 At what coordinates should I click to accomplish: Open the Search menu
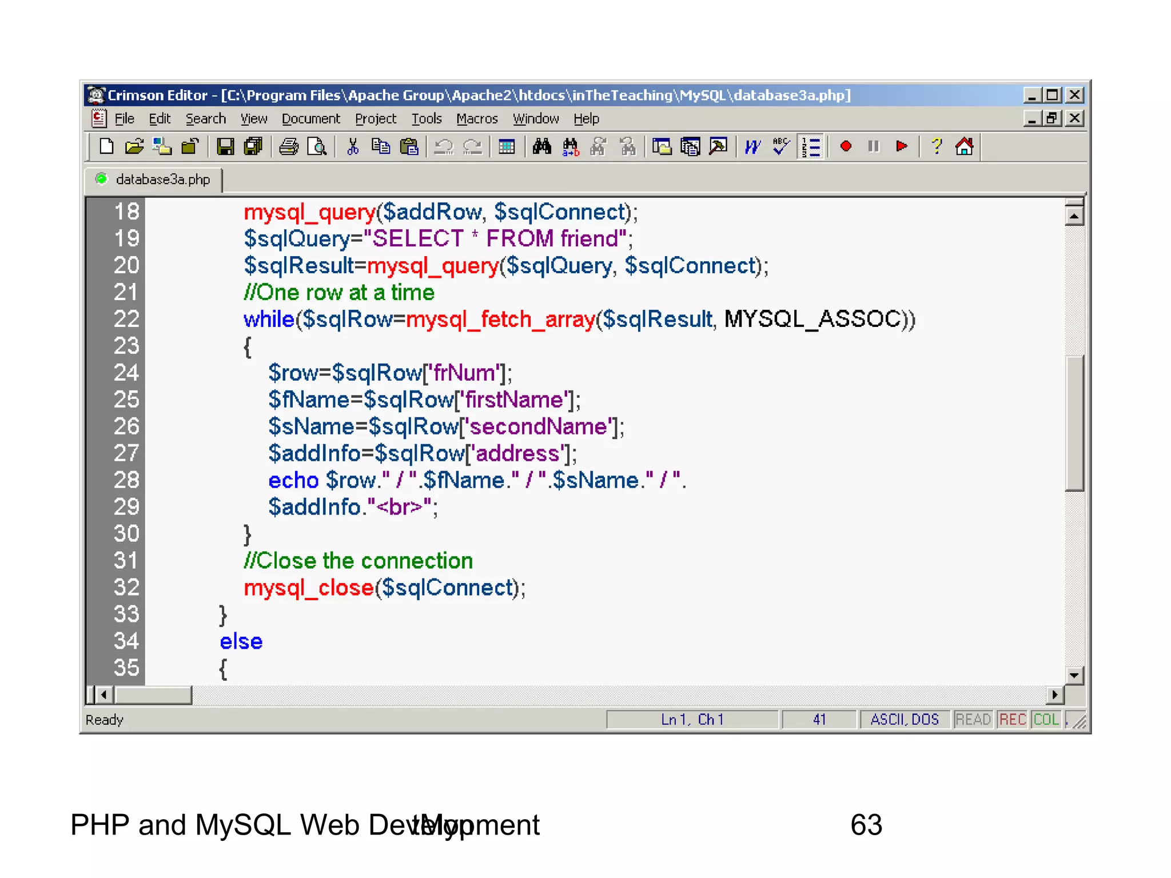tap(206, 118)
